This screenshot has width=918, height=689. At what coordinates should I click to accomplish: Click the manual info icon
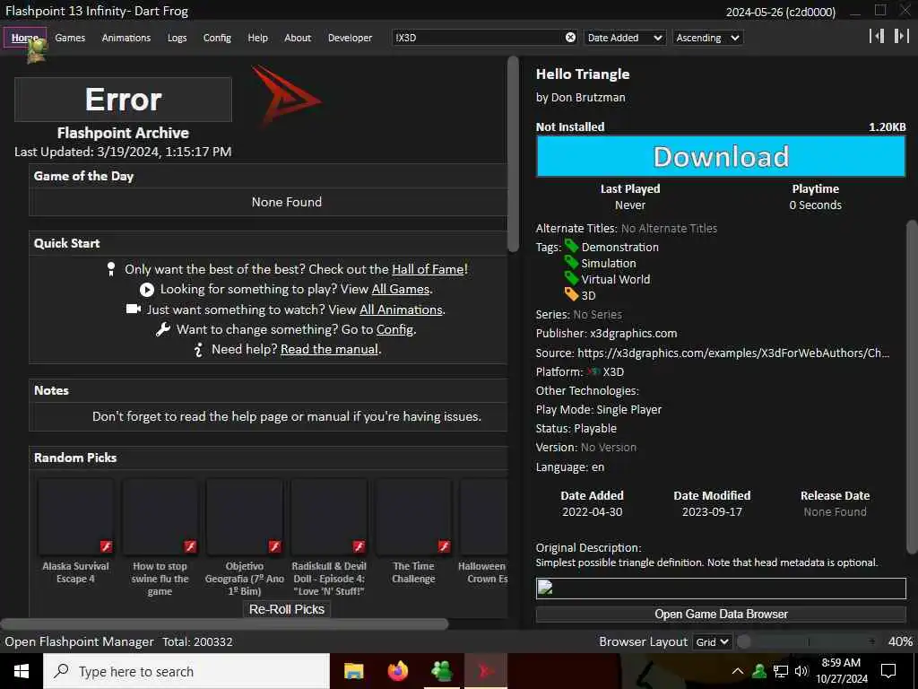198,350
